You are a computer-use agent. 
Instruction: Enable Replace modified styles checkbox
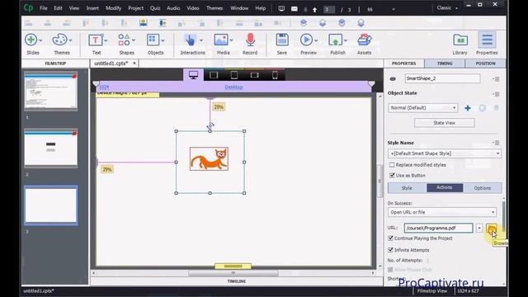pos(392,165)
